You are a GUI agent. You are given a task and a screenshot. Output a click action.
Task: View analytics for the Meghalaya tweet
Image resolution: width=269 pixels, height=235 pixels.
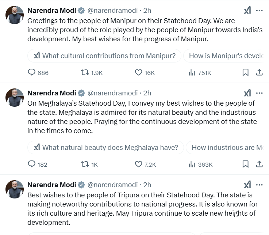[x=192, y=164]
